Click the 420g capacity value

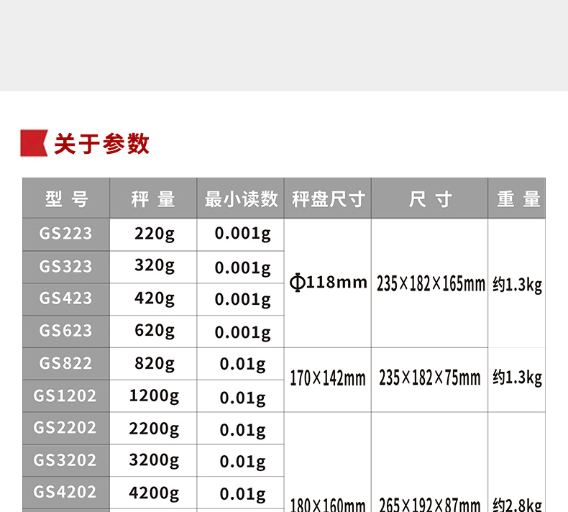tap(155, 298)
